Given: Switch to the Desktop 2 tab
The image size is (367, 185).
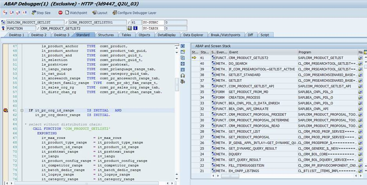Looking at the screenshot, I should pos(39,35).
